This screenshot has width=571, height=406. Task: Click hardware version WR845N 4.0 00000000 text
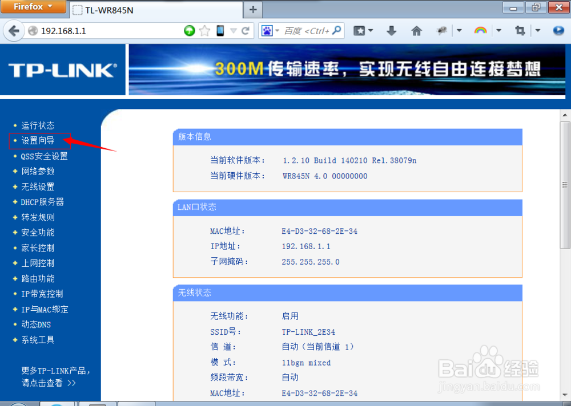point(325,176)
